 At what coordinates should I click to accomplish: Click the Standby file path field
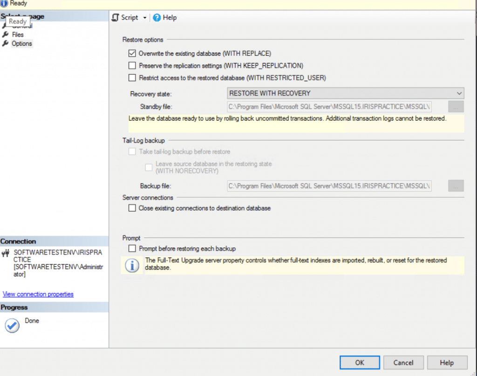click(x=329, y=107)
